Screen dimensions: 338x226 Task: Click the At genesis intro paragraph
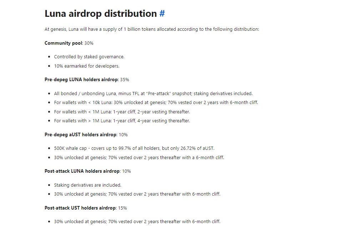(152, 29)
